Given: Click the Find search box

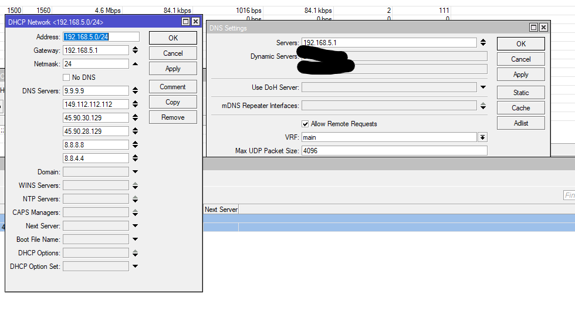Looking at the screenshot, I should click(x=569, y=195).
